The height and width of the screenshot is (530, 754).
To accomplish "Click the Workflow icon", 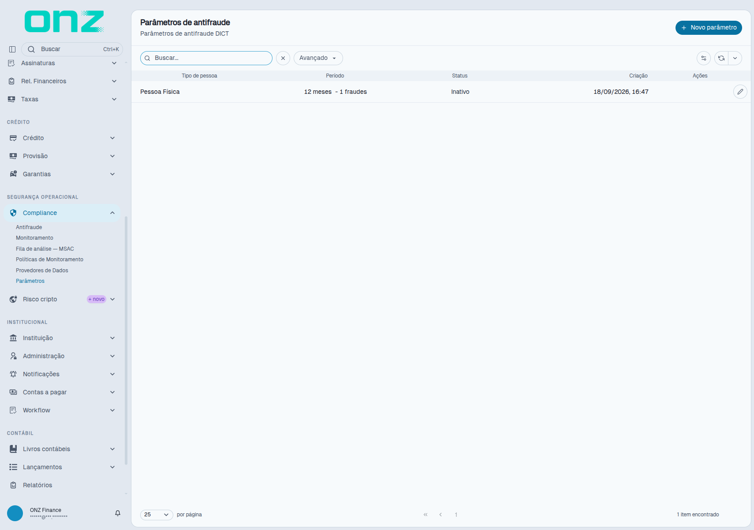I will click(x=13, y=410).
